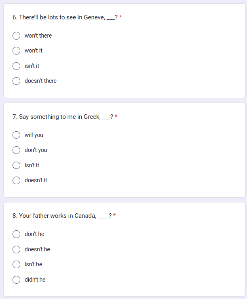Choose "will you" for question 7
This screenshot has height=299, width=247.
coord(17,135)
